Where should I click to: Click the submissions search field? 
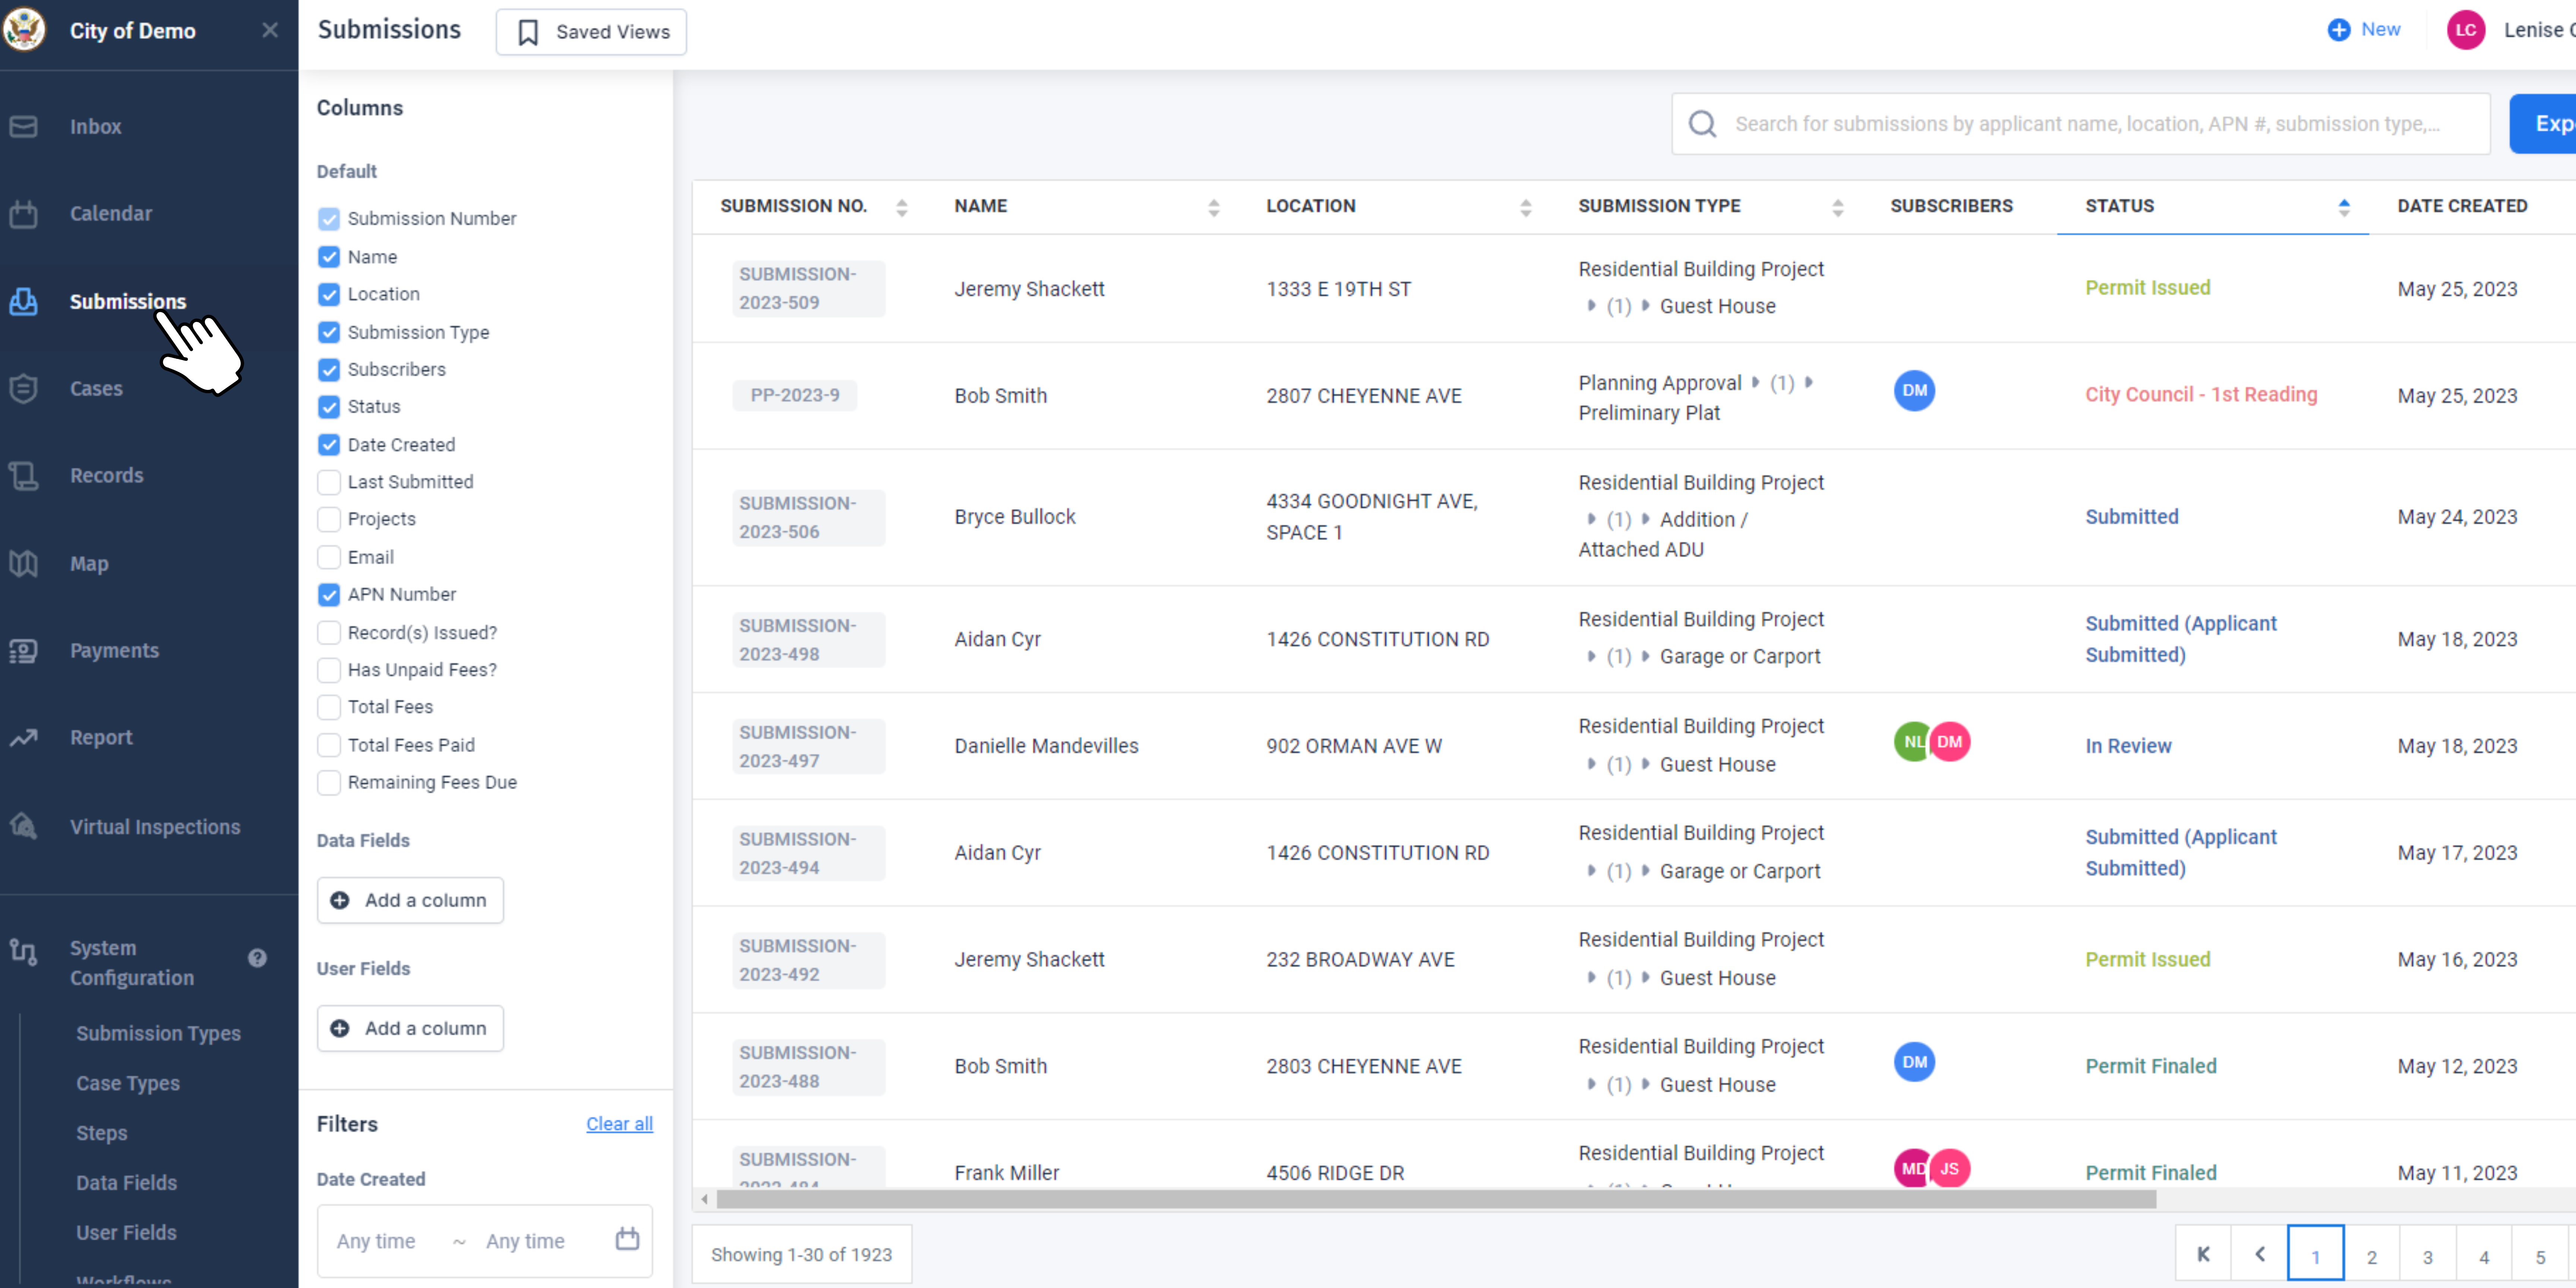pyautogui.click(x=2081, y=124)
